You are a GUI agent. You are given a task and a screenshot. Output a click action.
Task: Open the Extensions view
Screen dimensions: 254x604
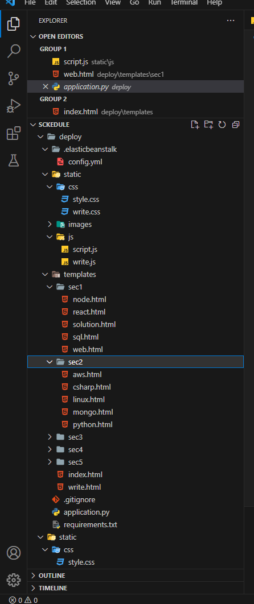click(x=14, y=133)
